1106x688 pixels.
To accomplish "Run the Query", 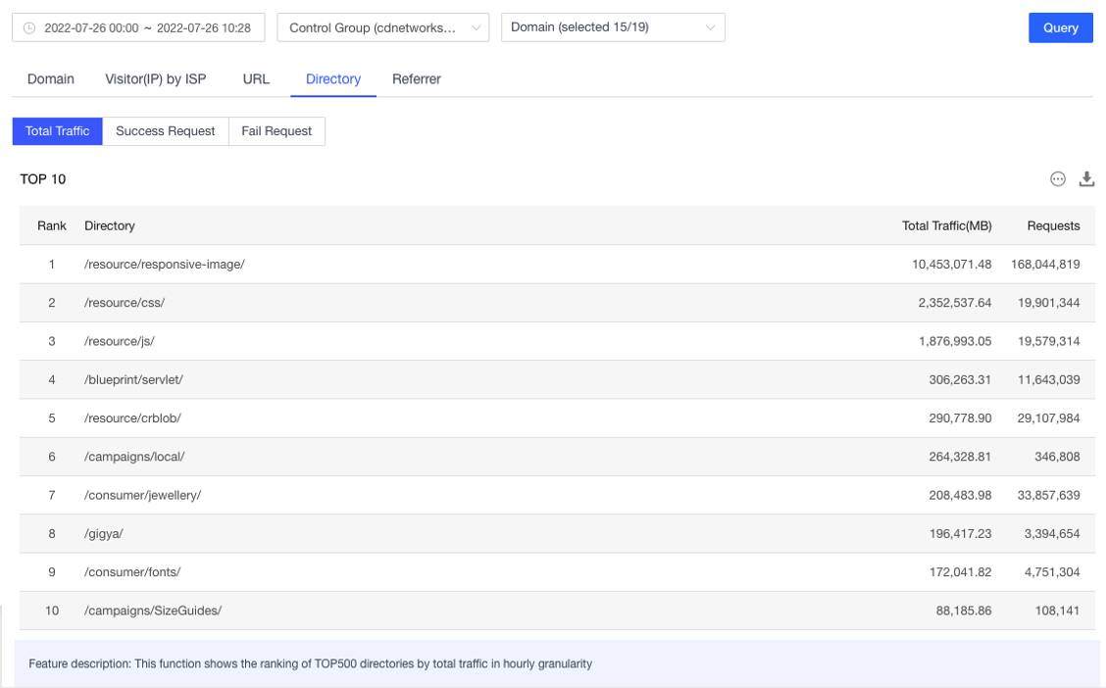I will (x=1060, y=26).
